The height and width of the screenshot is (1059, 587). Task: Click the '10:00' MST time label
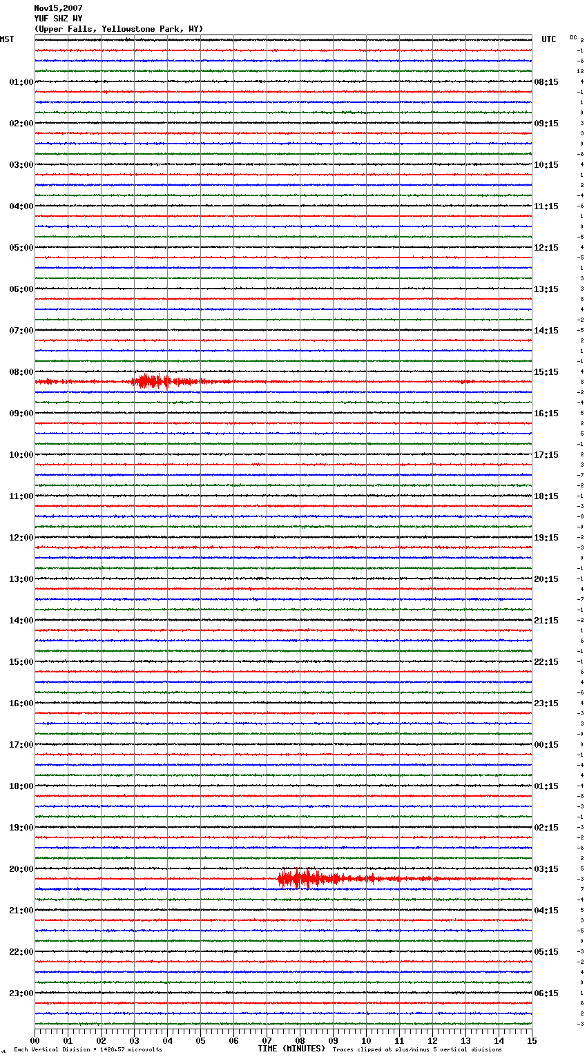[21, 455]
